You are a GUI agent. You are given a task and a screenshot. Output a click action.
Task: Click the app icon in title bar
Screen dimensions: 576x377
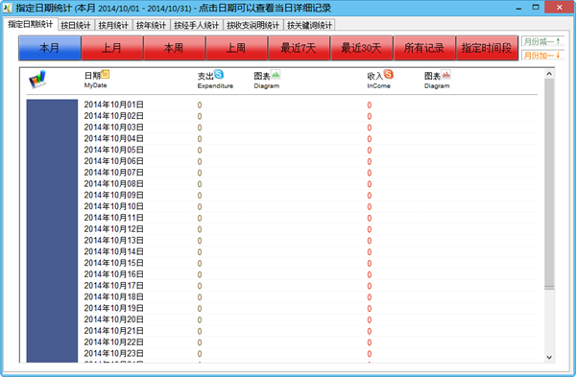point(8,8)
